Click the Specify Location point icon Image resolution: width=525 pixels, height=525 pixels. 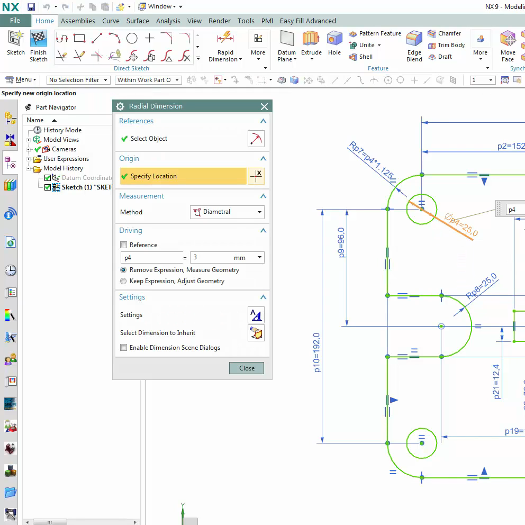[256, 176]
